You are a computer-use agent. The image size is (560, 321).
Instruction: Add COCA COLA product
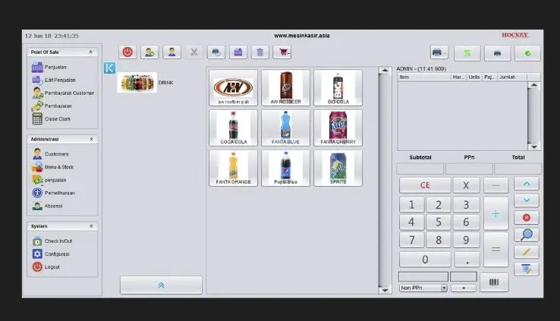pyautogui.click(x=233, y=127)
